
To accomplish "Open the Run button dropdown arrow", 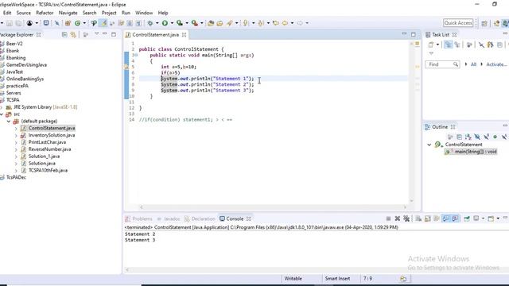I will point(172,23).
